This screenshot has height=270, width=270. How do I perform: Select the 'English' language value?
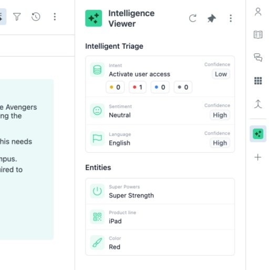click(x=120, y=143)
